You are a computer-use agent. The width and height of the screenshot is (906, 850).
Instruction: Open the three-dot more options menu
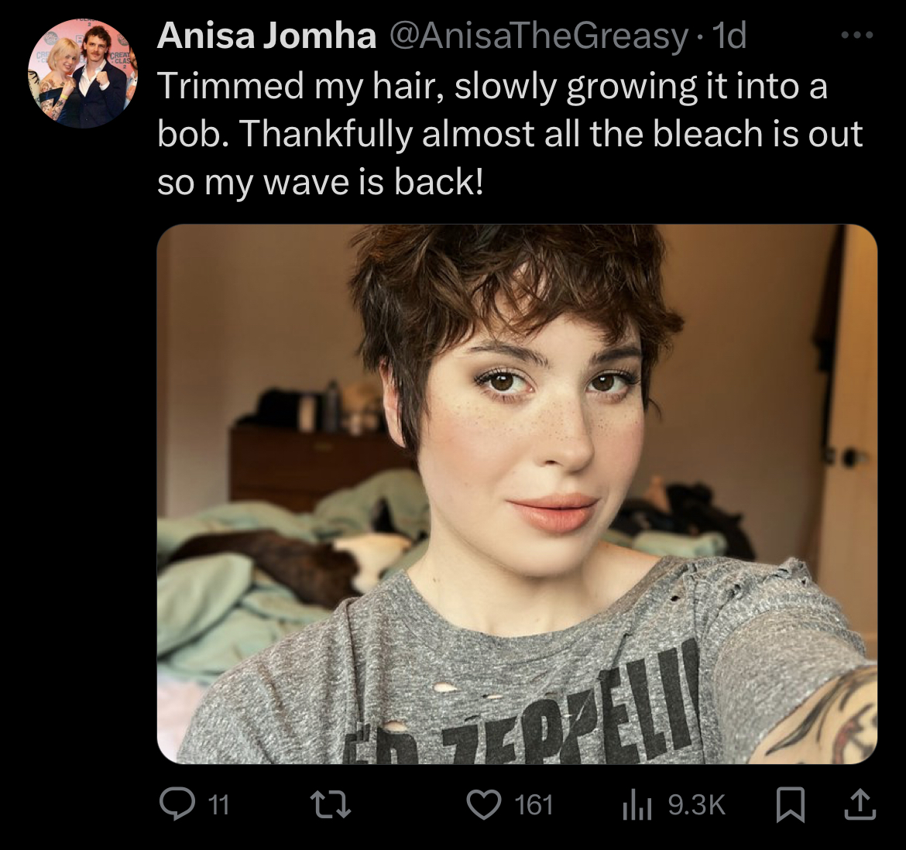point(857,36)
